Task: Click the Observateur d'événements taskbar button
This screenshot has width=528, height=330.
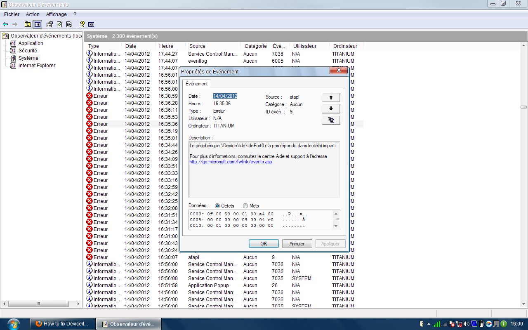Action: [x=128, y=324]
